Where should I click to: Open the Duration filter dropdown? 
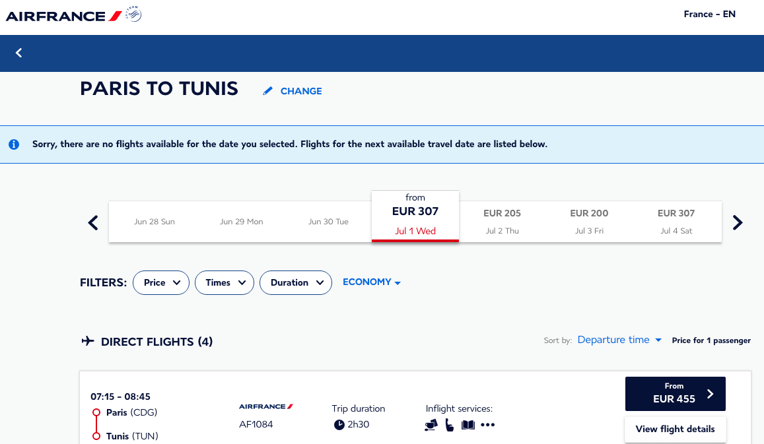point(296,283)
